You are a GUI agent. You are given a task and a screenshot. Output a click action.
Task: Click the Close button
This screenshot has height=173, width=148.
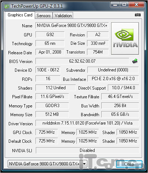(129, 164)
